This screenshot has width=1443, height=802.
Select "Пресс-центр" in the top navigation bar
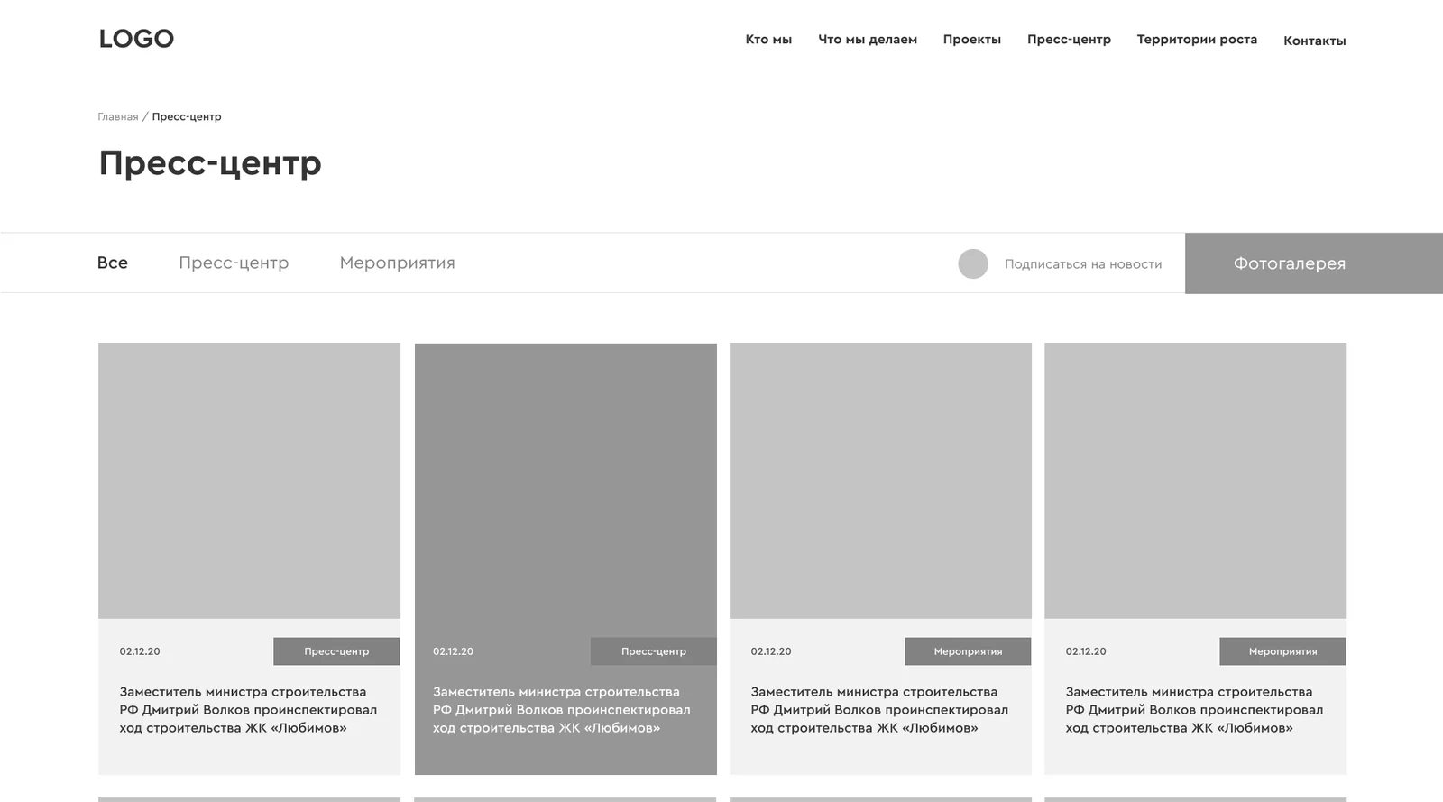pyautogui.click(x=1069, y=40)
